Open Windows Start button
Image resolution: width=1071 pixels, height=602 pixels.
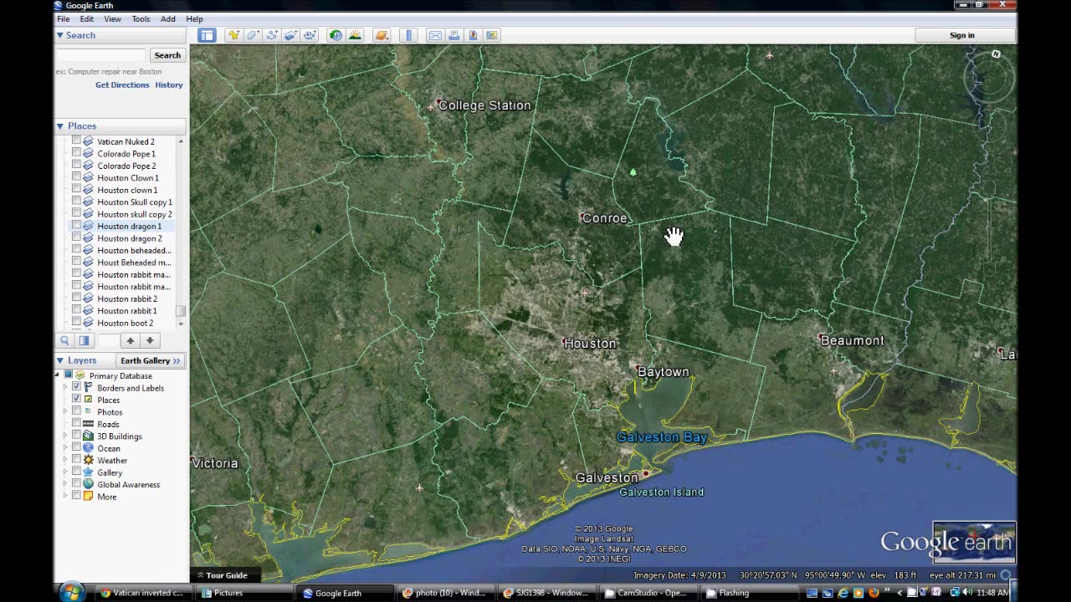[71, 593]
